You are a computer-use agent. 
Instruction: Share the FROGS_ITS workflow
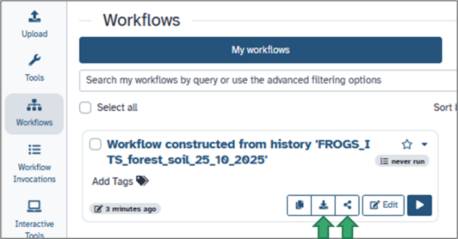pyautogui.click(x=348, y=205)
